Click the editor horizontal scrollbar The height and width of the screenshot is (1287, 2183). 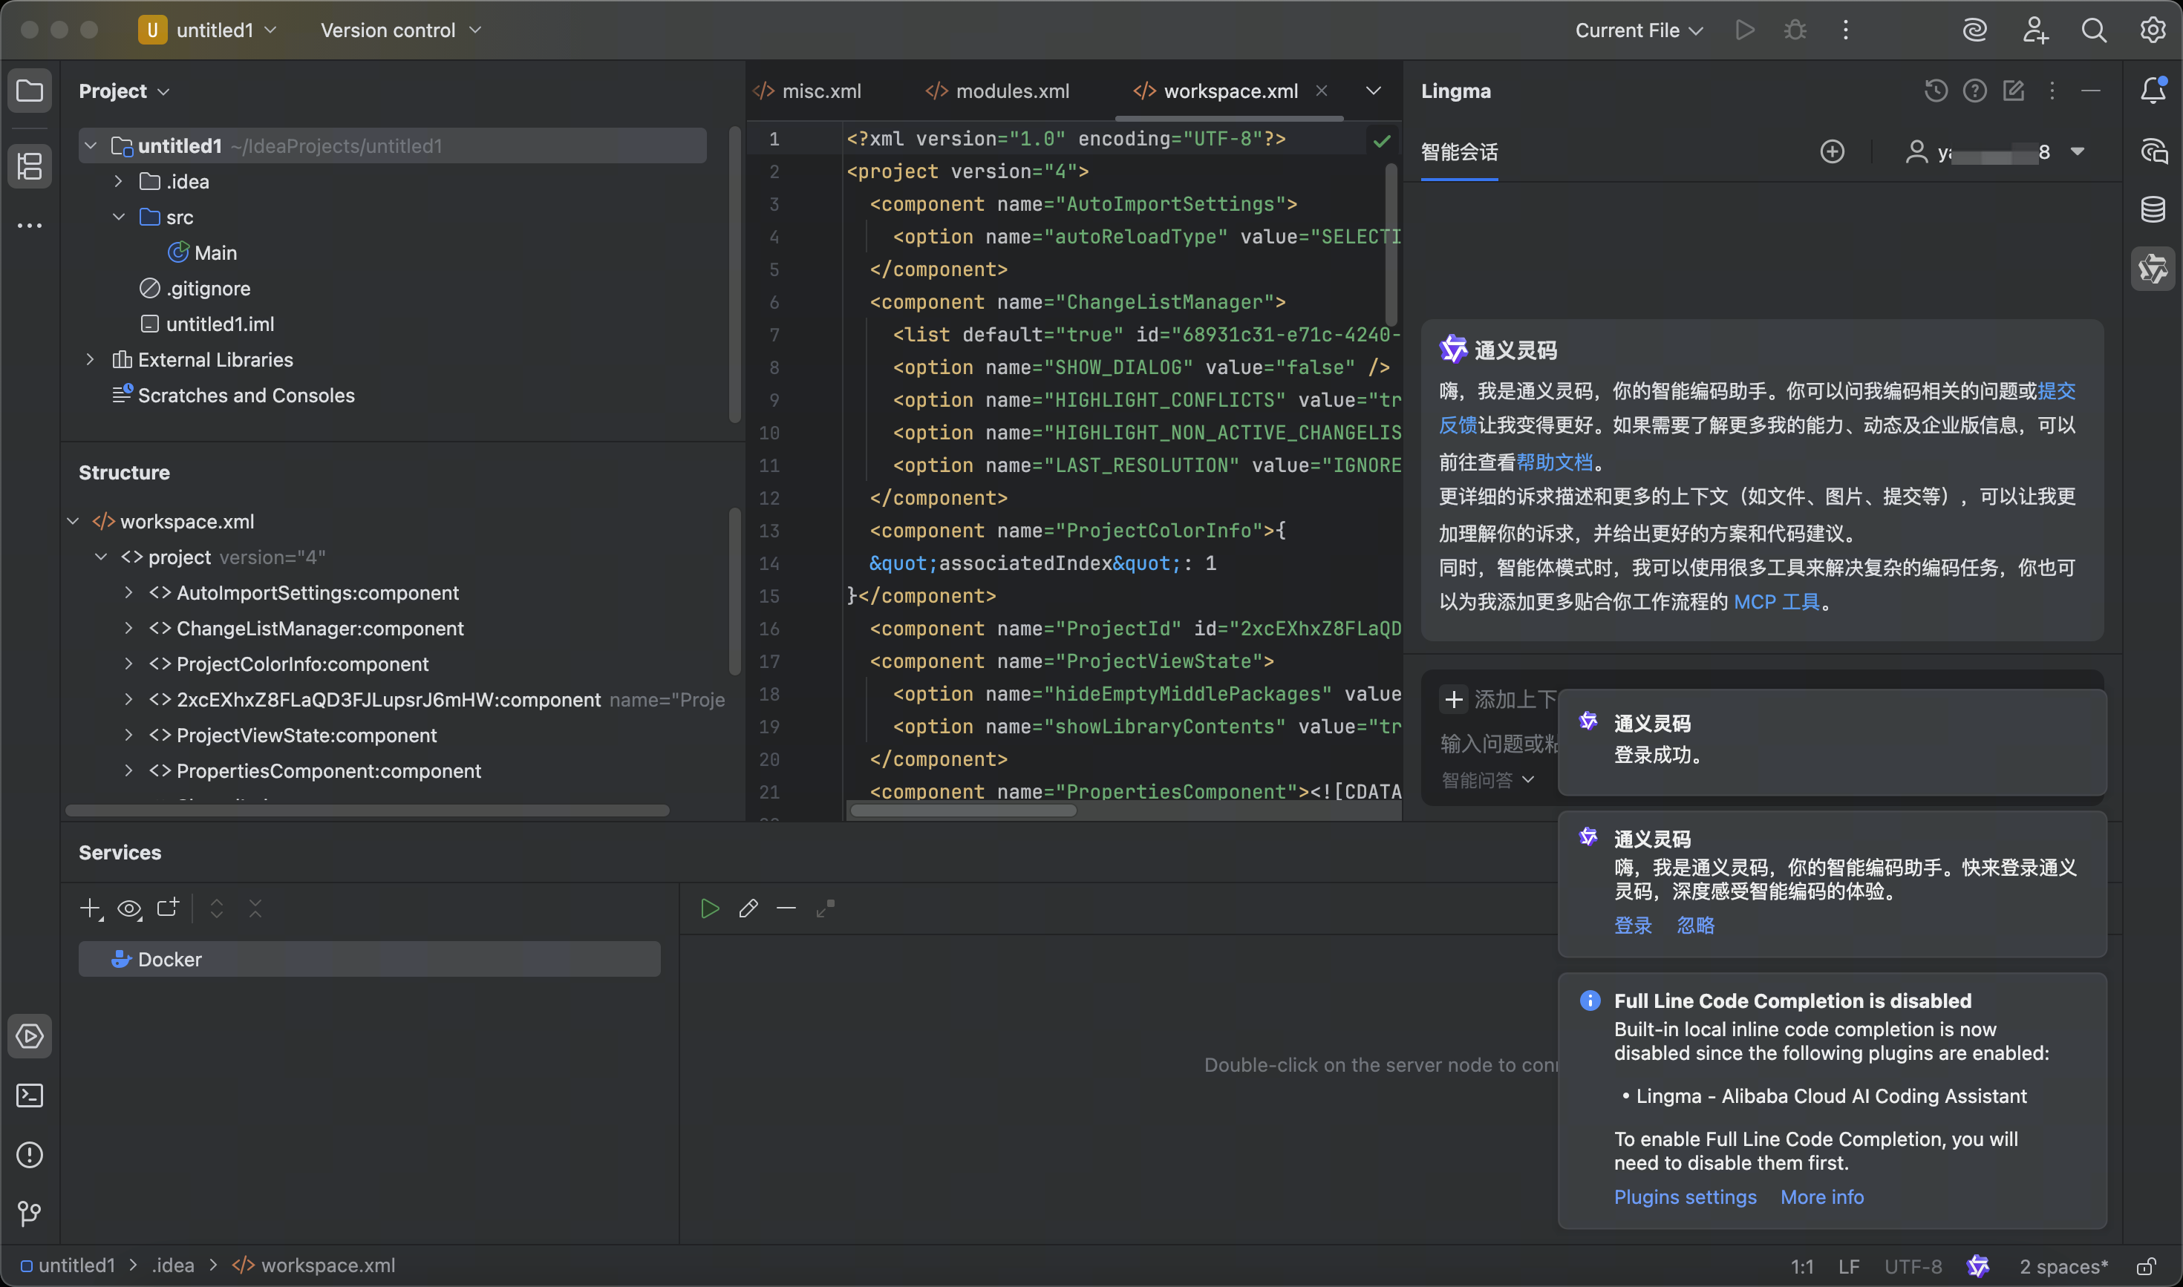tap(963, 810)
